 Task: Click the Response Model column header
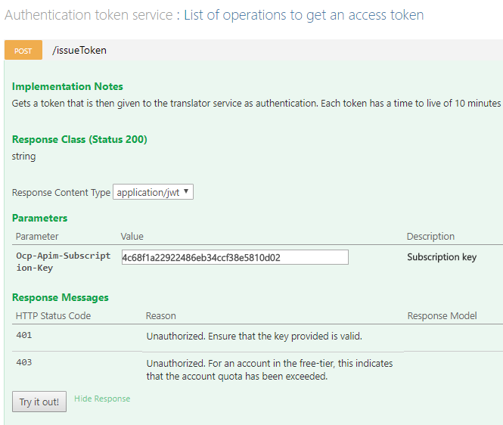pyautogui.click(x=442, y=315)
